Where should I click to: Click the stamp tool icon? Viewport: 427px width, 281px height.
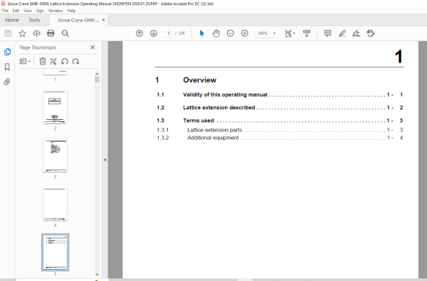pos(371,33)
